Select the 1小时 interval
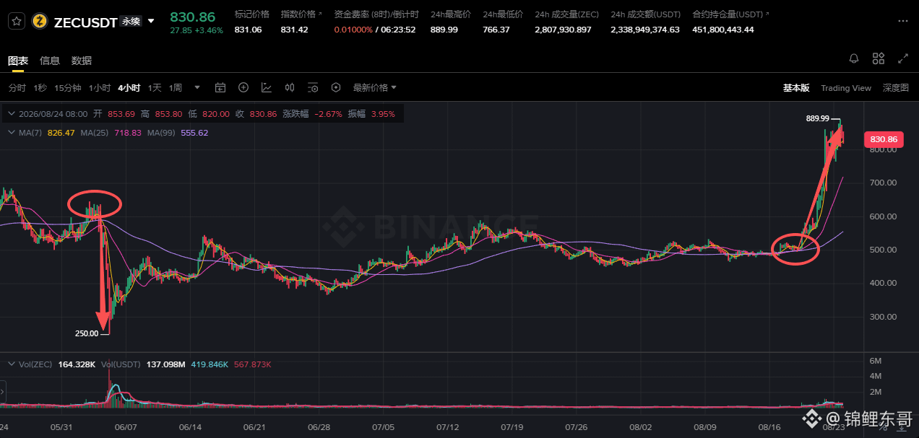 click(100, 88)
